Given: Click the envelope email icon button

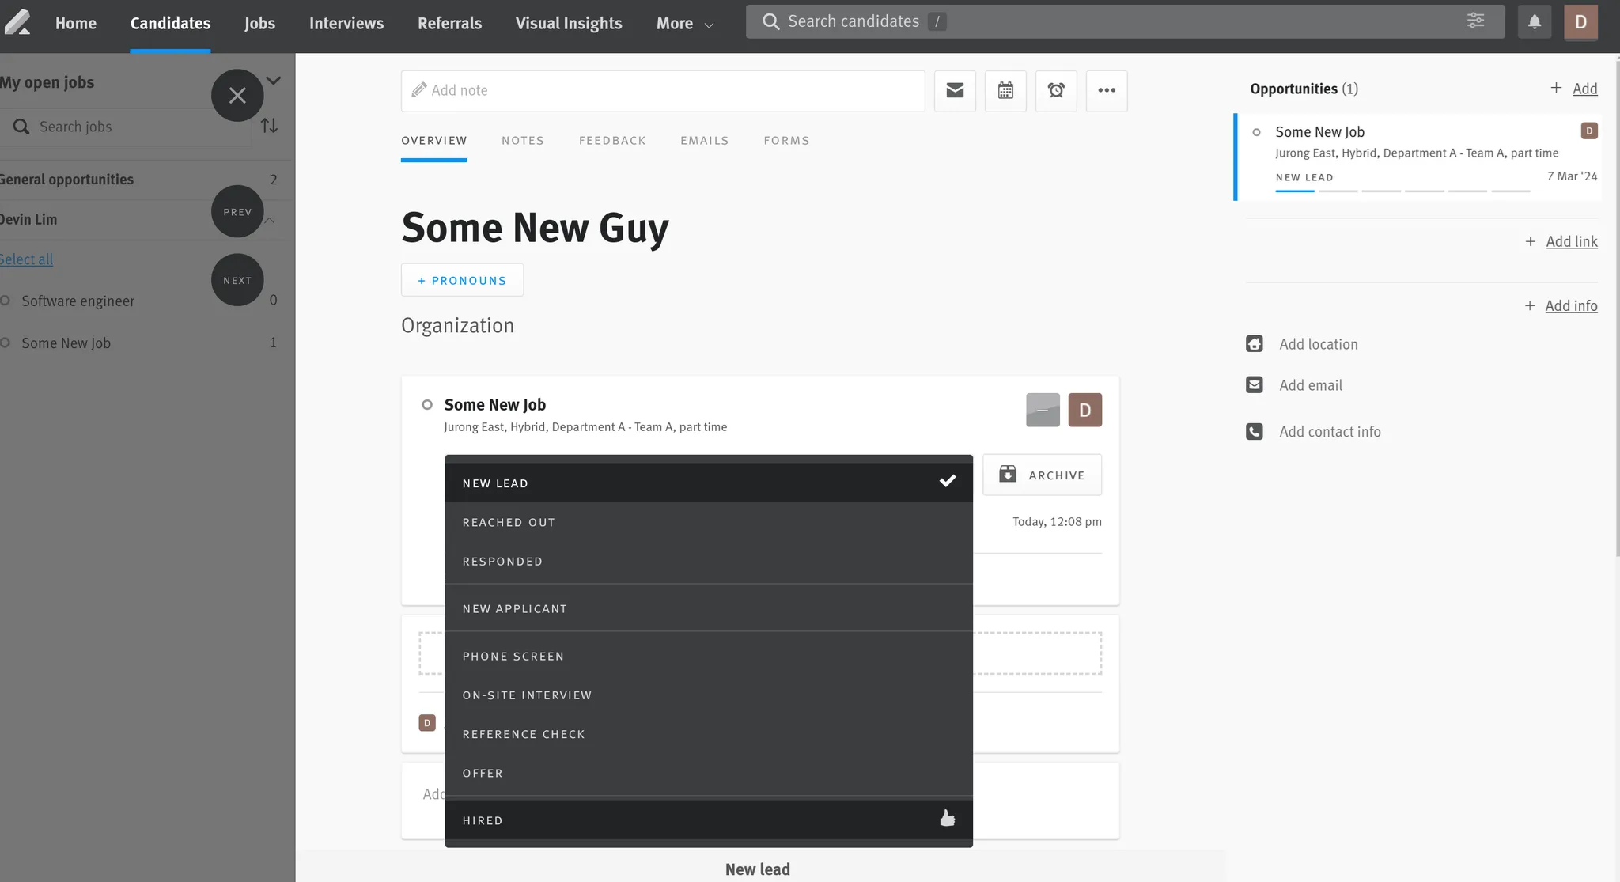Looking at the screenshot, I should coord(955,90).
